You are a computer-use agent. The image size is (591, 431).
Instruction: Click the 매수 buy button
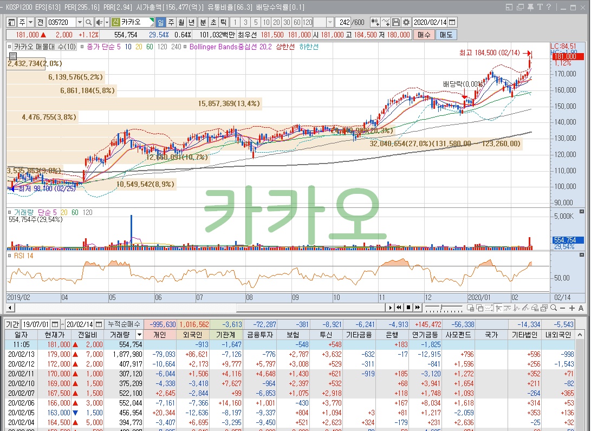(424, 35)
